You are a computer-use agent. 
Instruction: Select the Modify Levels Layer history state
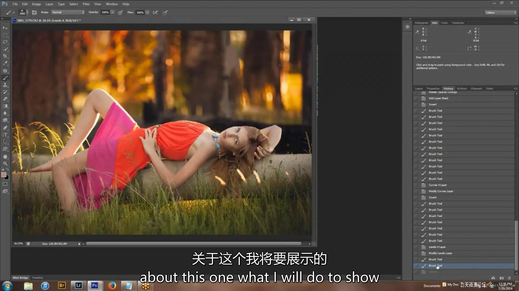(x=440, y=253)
